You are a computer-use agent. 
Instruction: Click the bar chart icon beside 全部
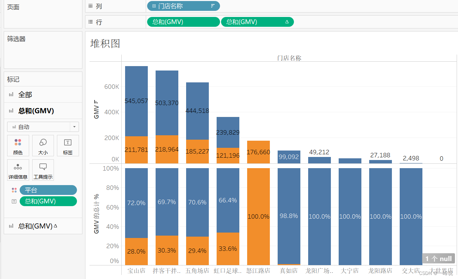click(11, 95)
